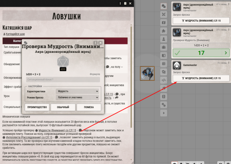Open the Items suitcase sidebar tab
The width and height of the screenshot is (231, 164).
coord(164,47)
